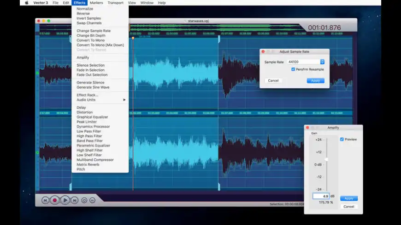This screenshot has height=225, width=401.
Task: Click the orange playhead marker on timeline
Action: (133, 38)
